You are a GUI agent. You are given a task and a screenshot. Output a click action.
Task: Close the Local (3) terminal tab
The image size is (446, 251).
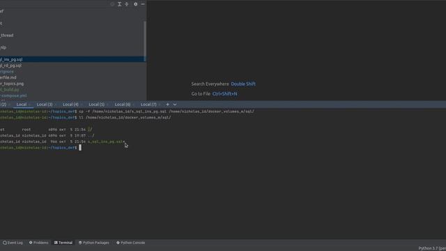click(x=56, y=105)
